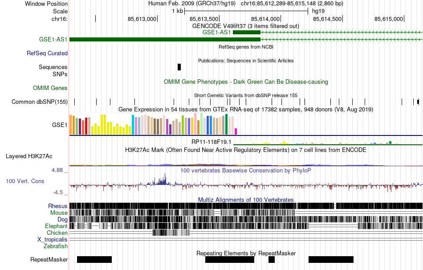Click the Chicken alignment block in conserved region
This screenshot has height=270, width=423.
[x=171, y=233]
